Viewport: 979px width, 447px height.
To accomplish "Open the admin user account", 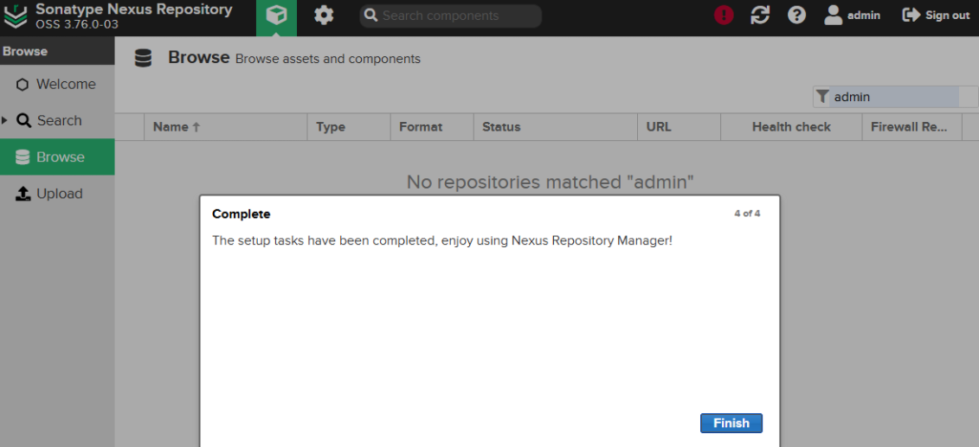I will tap(852, 16).
